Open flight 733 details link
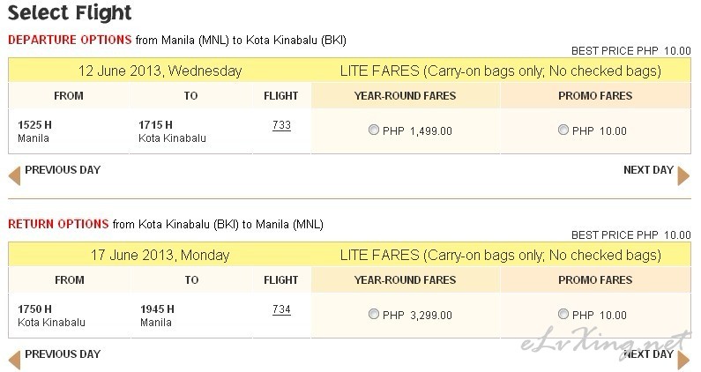 281,125
